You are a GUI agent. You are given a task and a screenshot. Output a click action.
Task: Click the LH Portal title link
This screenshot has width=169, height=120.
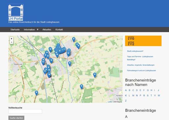tap(16, 19)
